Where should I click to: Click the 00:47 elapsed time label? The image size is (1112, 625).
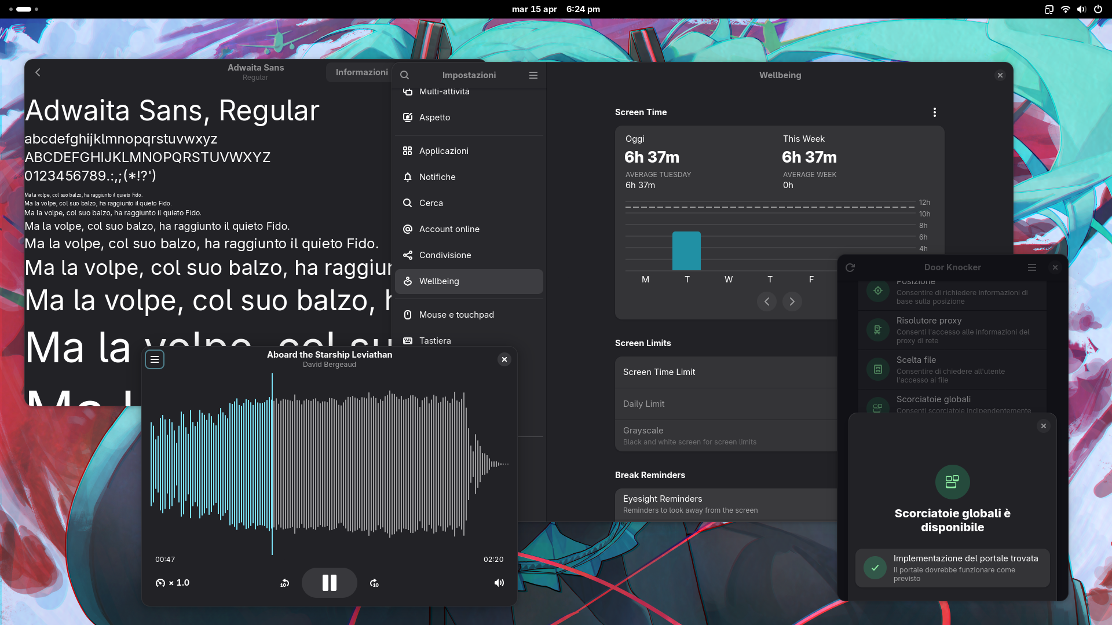tap(165, 560)
